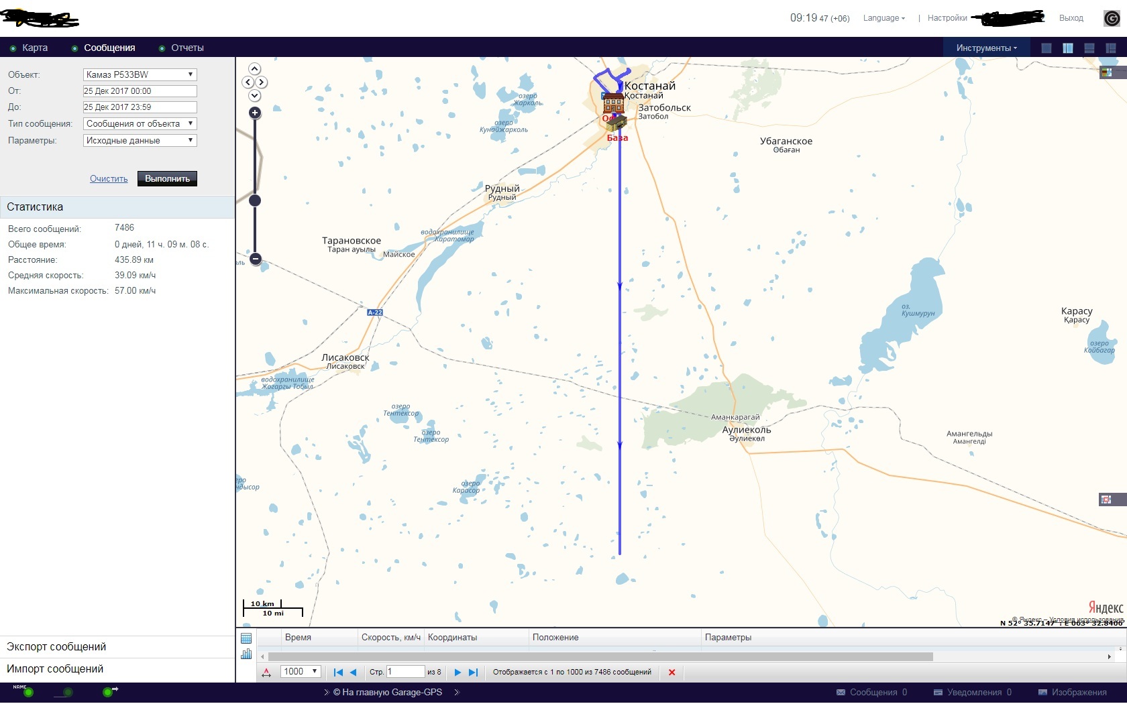Go to the last page of messages
The image size is (1127, 704).
(x=473, y=672)
